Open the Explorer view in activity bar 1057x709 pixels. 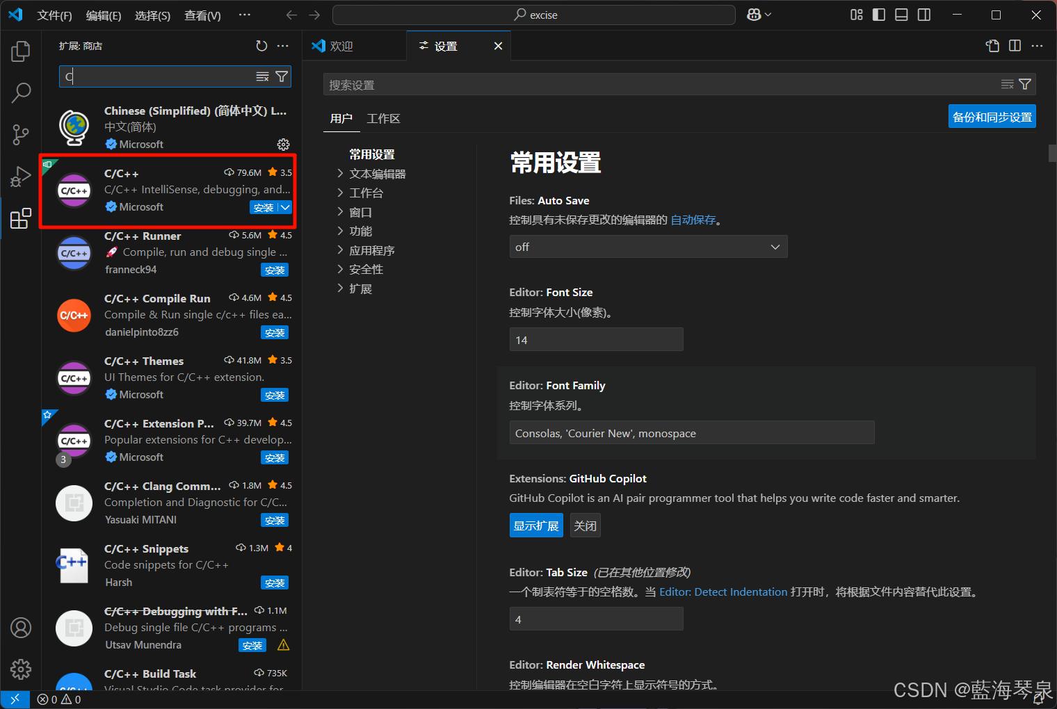21,51
